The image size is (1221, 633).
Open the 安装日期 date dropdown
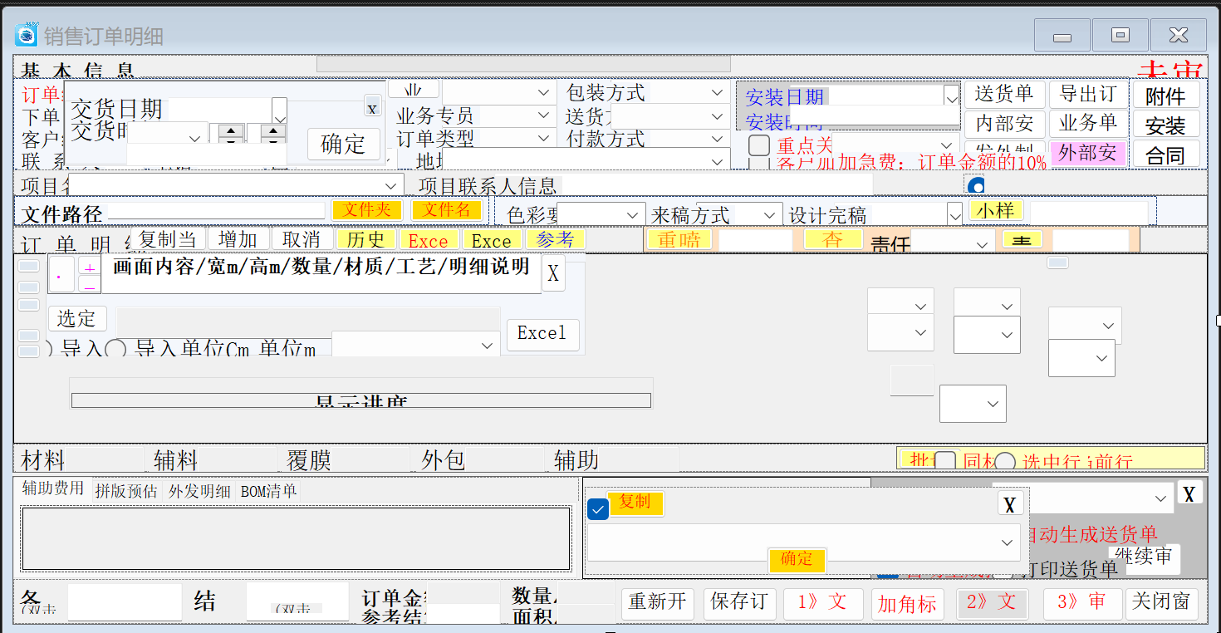(x=951, y=96)
